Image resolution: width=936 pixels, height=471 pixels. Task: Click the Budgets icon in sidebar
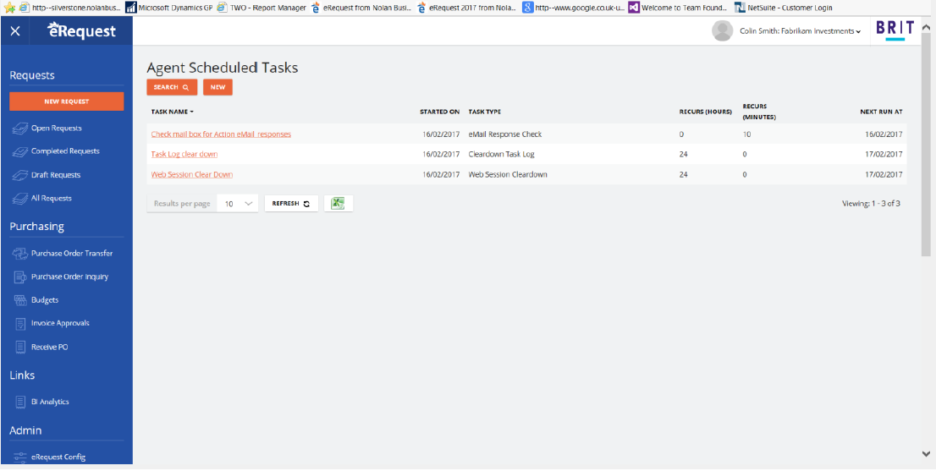tap(20, 300)
